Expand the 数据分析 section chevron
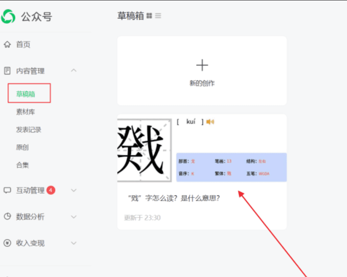The image size is (347, 277). pos(74,217)
